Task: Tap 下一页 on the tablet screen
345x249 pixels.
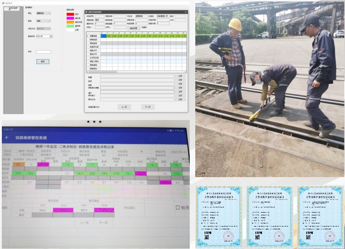Action: [104, 223]
